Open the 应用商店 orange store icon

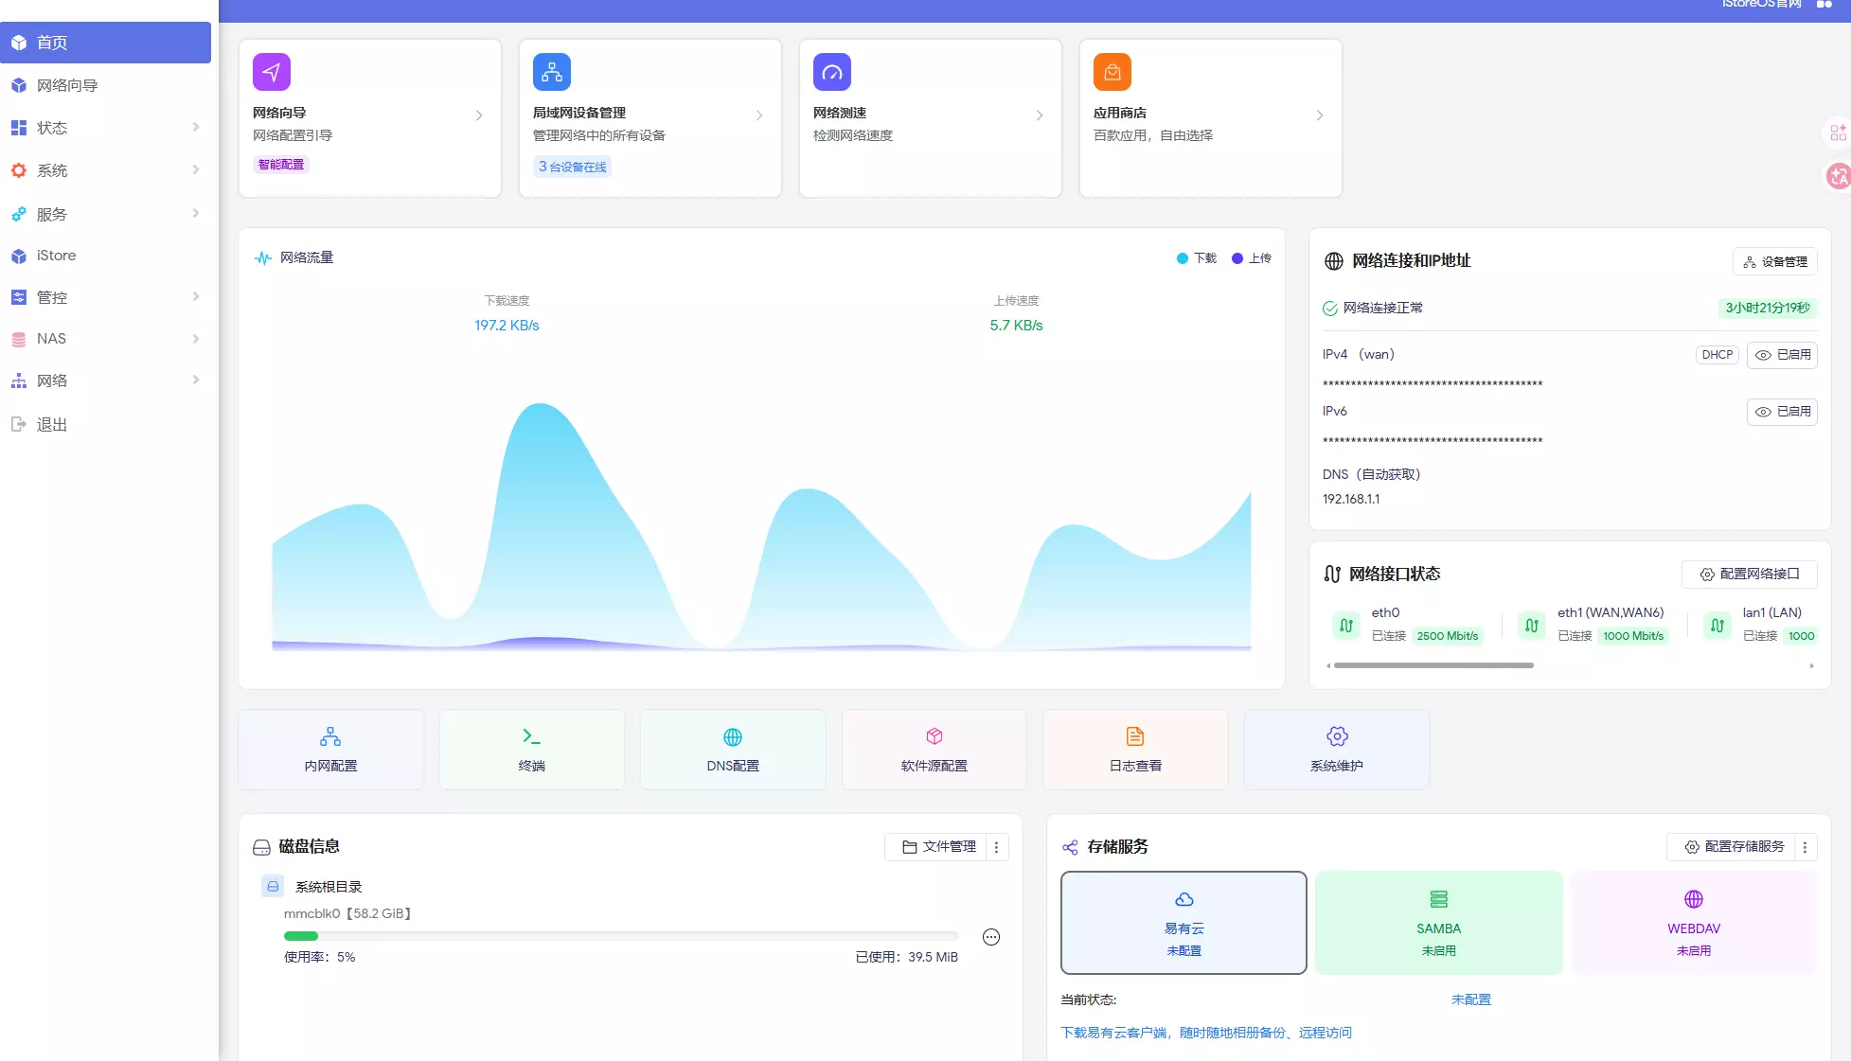[x=1112, y=72]
